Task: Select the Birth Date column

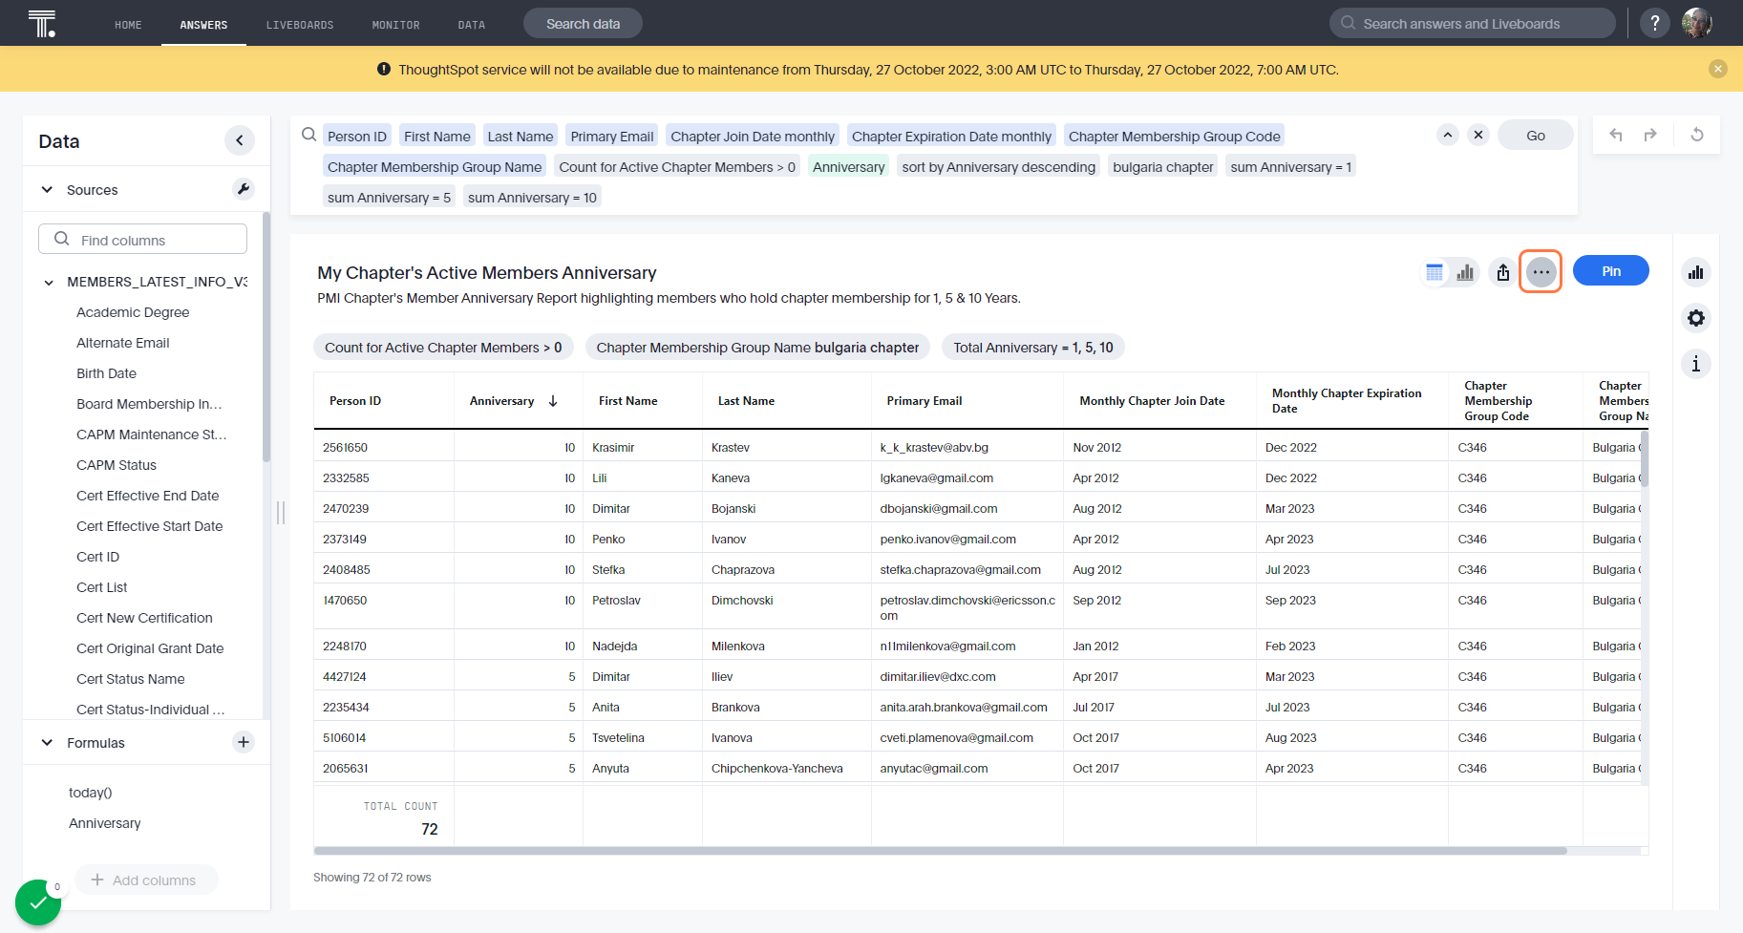Action: click(106, 373)
